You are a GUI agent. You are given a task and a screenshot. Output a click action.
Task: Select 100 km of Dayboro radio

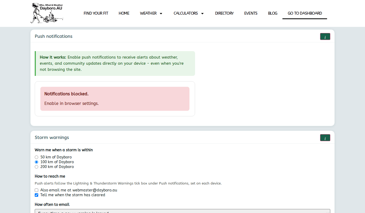(37, 162)
